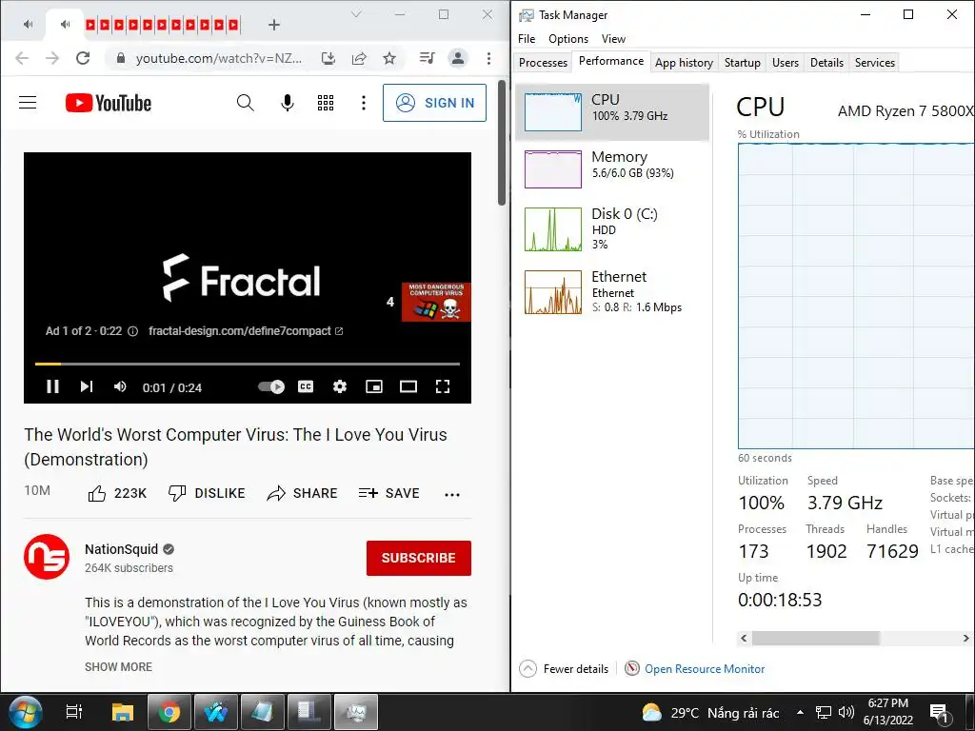
Task: Switch to the Startup tab
Action: 743,63
